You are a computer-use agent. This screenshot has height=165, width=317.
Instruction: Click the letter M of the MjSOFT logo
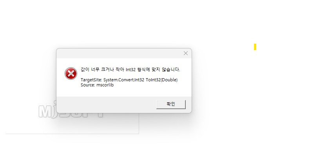(x=45, y=111)
